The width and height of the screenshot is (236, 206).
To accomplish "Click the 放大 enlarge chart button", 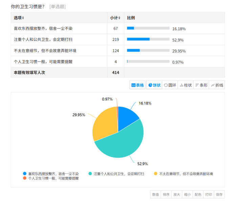I will click(176, 194).
